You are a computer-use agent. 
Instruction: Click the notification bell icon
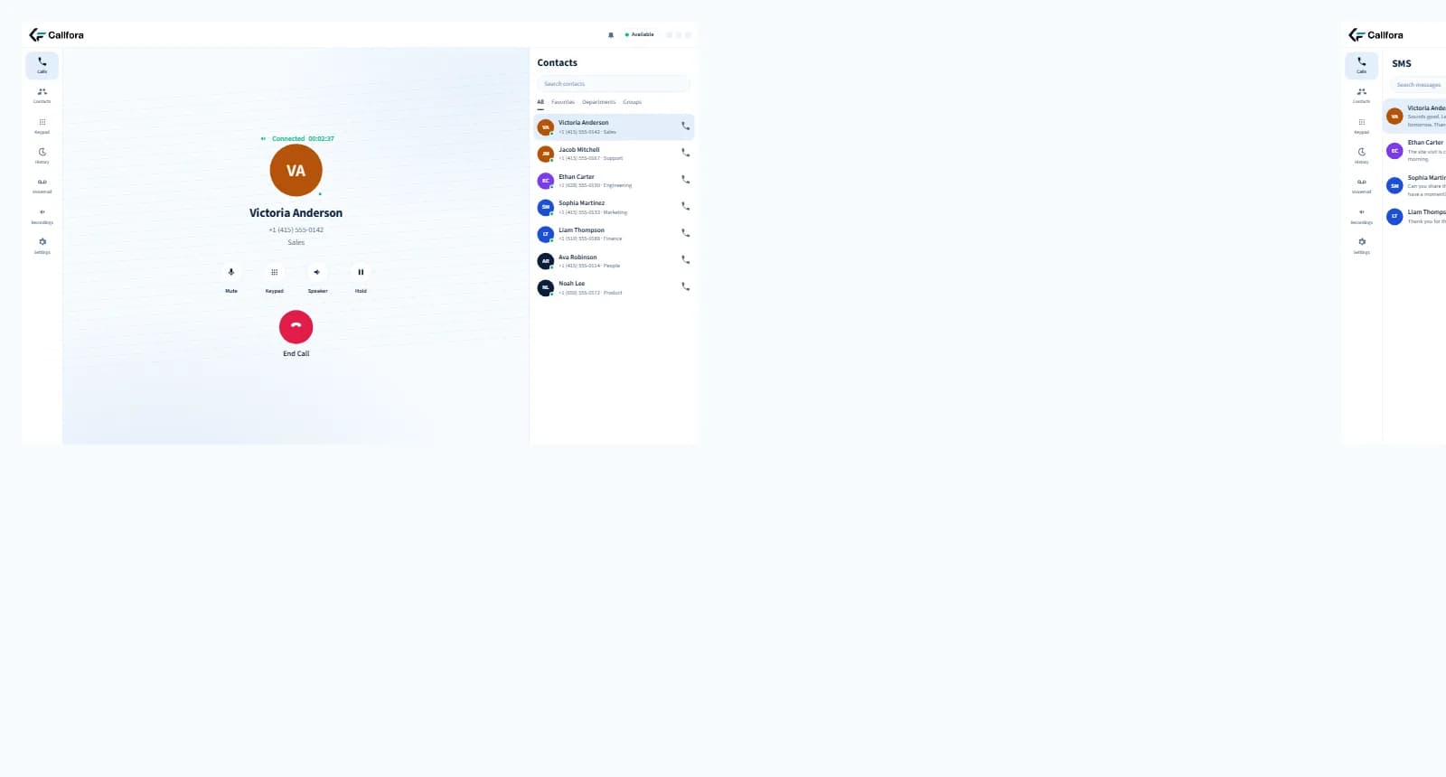tap(611, 35)
